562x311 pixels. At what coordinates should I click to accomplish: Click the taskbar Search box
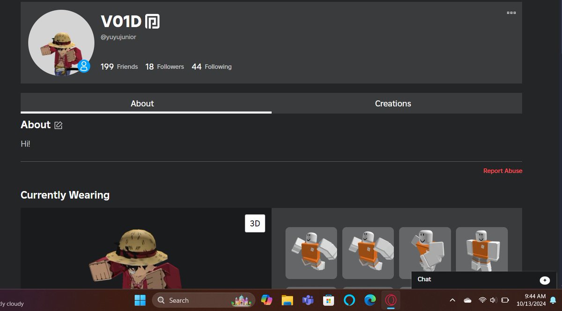point(203,300)
